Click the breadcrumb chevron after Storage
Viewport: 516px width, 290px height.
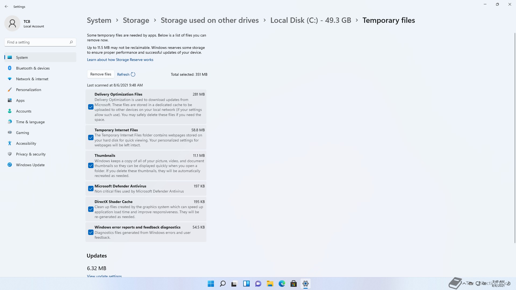(155, 20)
